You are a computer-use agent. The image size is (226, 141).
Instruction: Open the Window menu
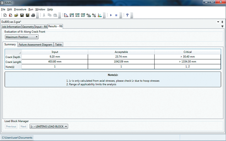[40, 9]
